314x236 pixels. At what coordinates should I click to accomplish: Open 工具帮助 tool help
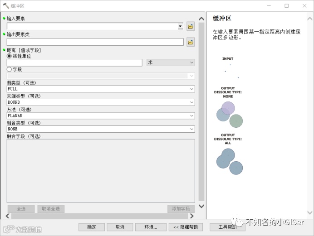[227, 227]
